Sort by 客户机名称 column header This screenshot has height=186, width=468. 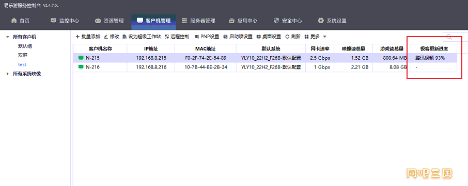coord(100,49)
